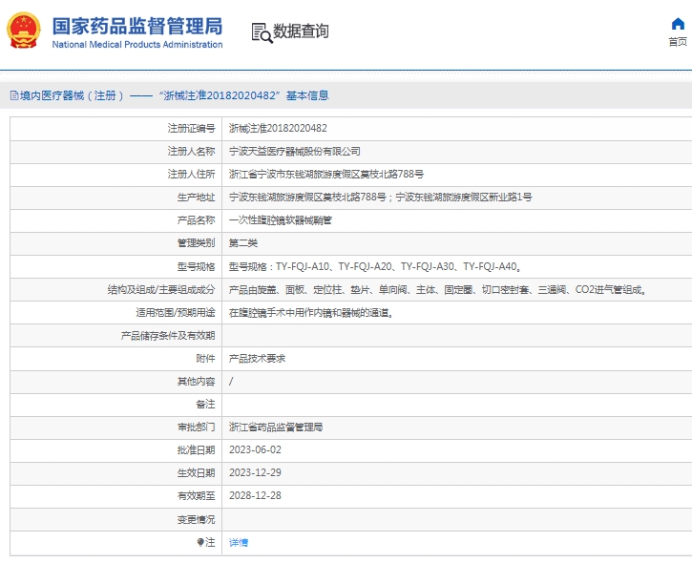Screen dimensions: 692x563
Task: Click National Medical Products Administration text
Action: [137, 45]
